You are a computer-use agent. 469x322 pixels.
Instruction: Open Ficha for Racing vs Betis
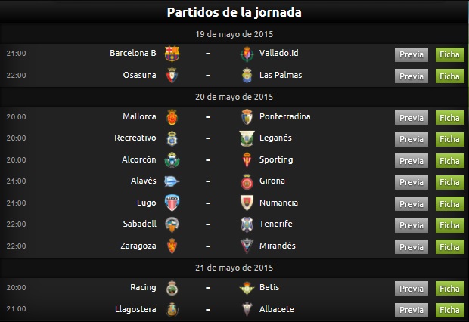pos(449,289)
